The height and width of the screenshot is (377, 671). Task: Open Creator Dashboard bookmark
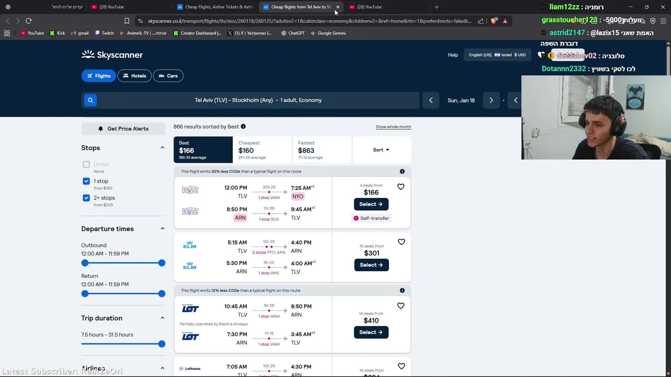point(198,33)
